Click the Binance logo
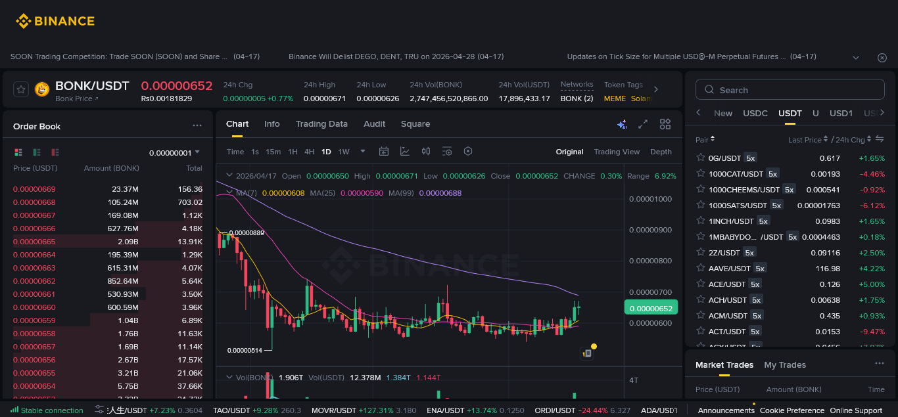Image resolution: width=898 pixels, height=417 pixels. pos(55,21)
